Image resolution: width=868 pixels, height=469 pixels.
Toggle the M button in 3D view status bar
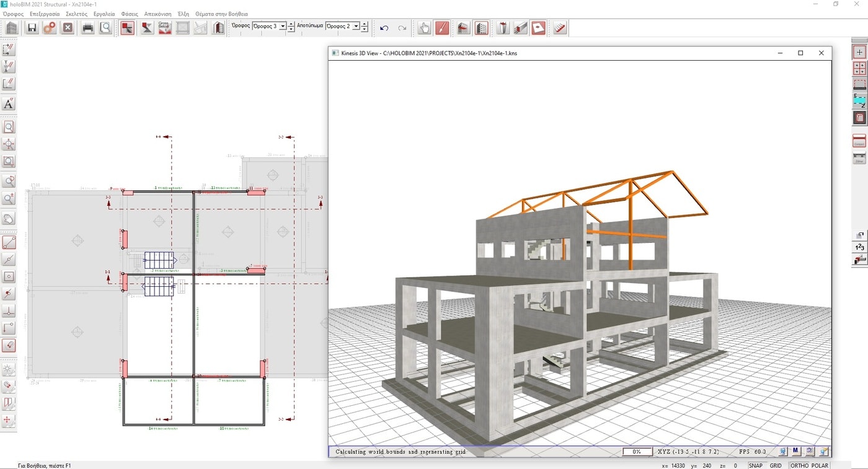795,452
